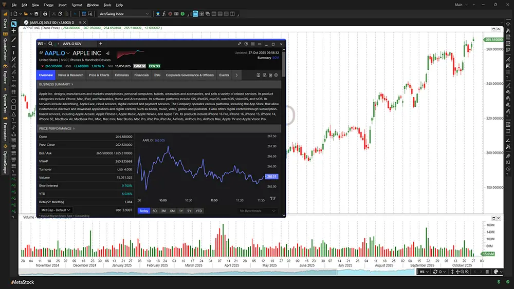Select the Today range for price chart
The image size is (514, 289).
[143, 211]
